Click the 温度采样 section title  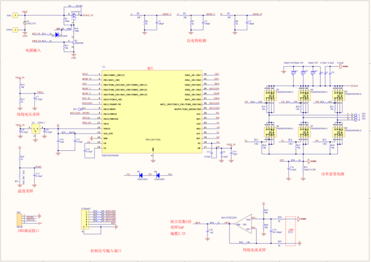point(26,191)
